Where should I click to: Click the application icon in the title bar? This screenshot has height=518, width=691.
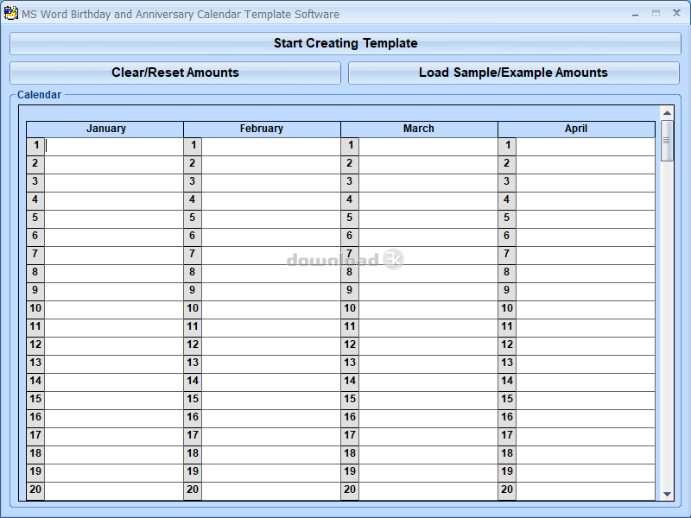(10, 14)
